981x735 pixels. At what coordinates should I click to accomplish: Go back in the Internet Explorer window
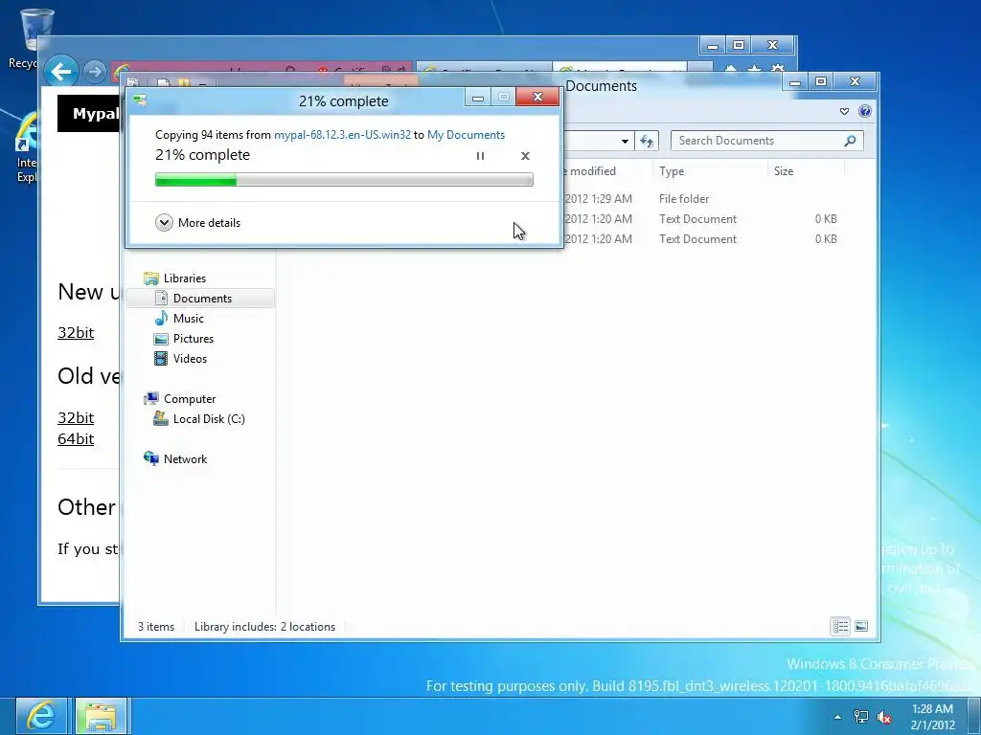coord(60,72)
